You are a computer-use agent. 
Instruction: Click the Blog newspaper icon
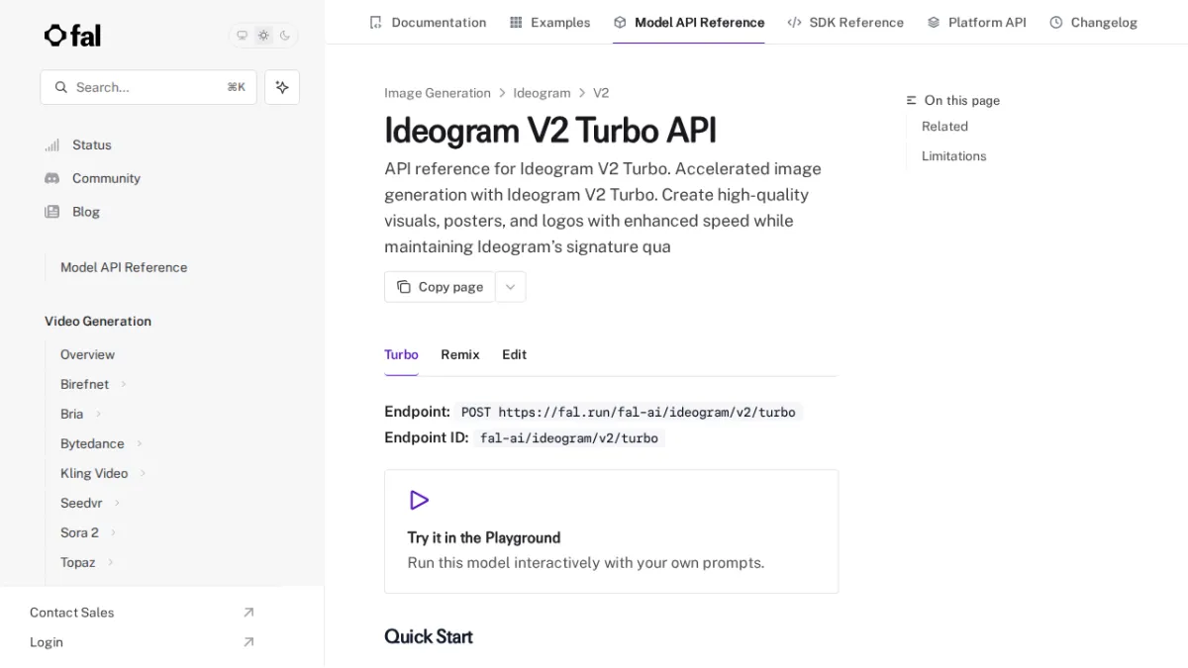pyautogui.click(x=52, y=212)
